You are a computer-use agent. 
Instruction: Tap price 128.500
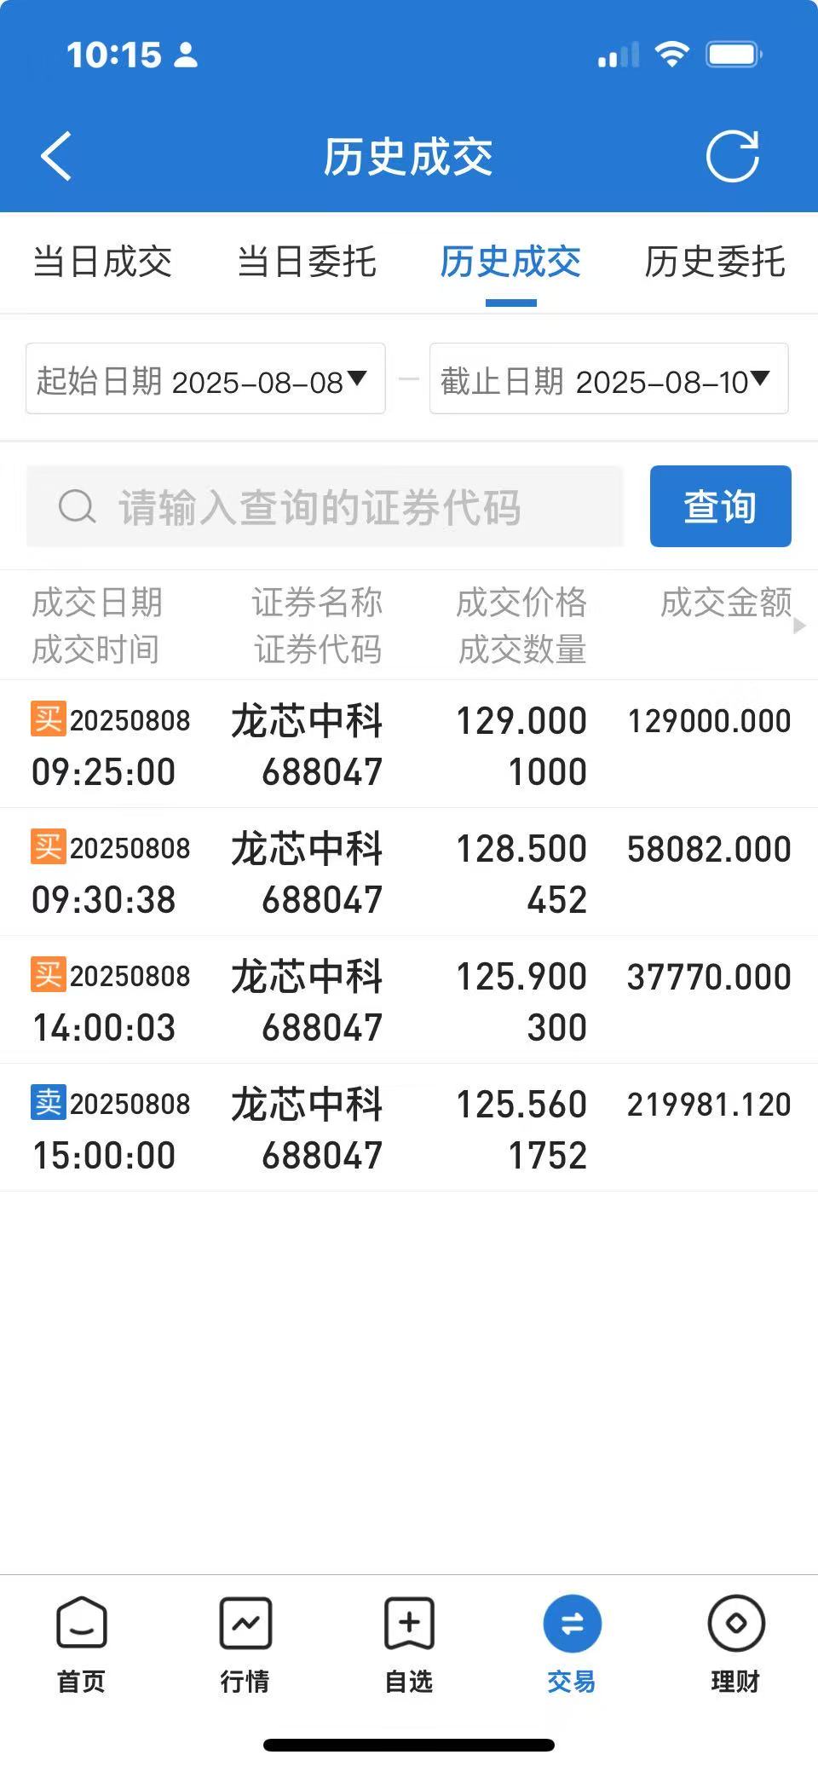(521, 849)
